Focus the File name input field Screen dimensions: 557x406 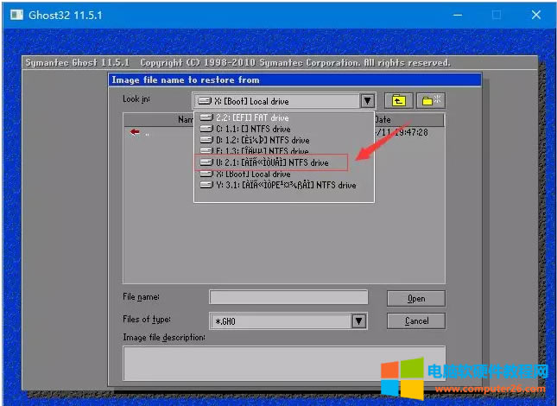[x=288, y=297]
